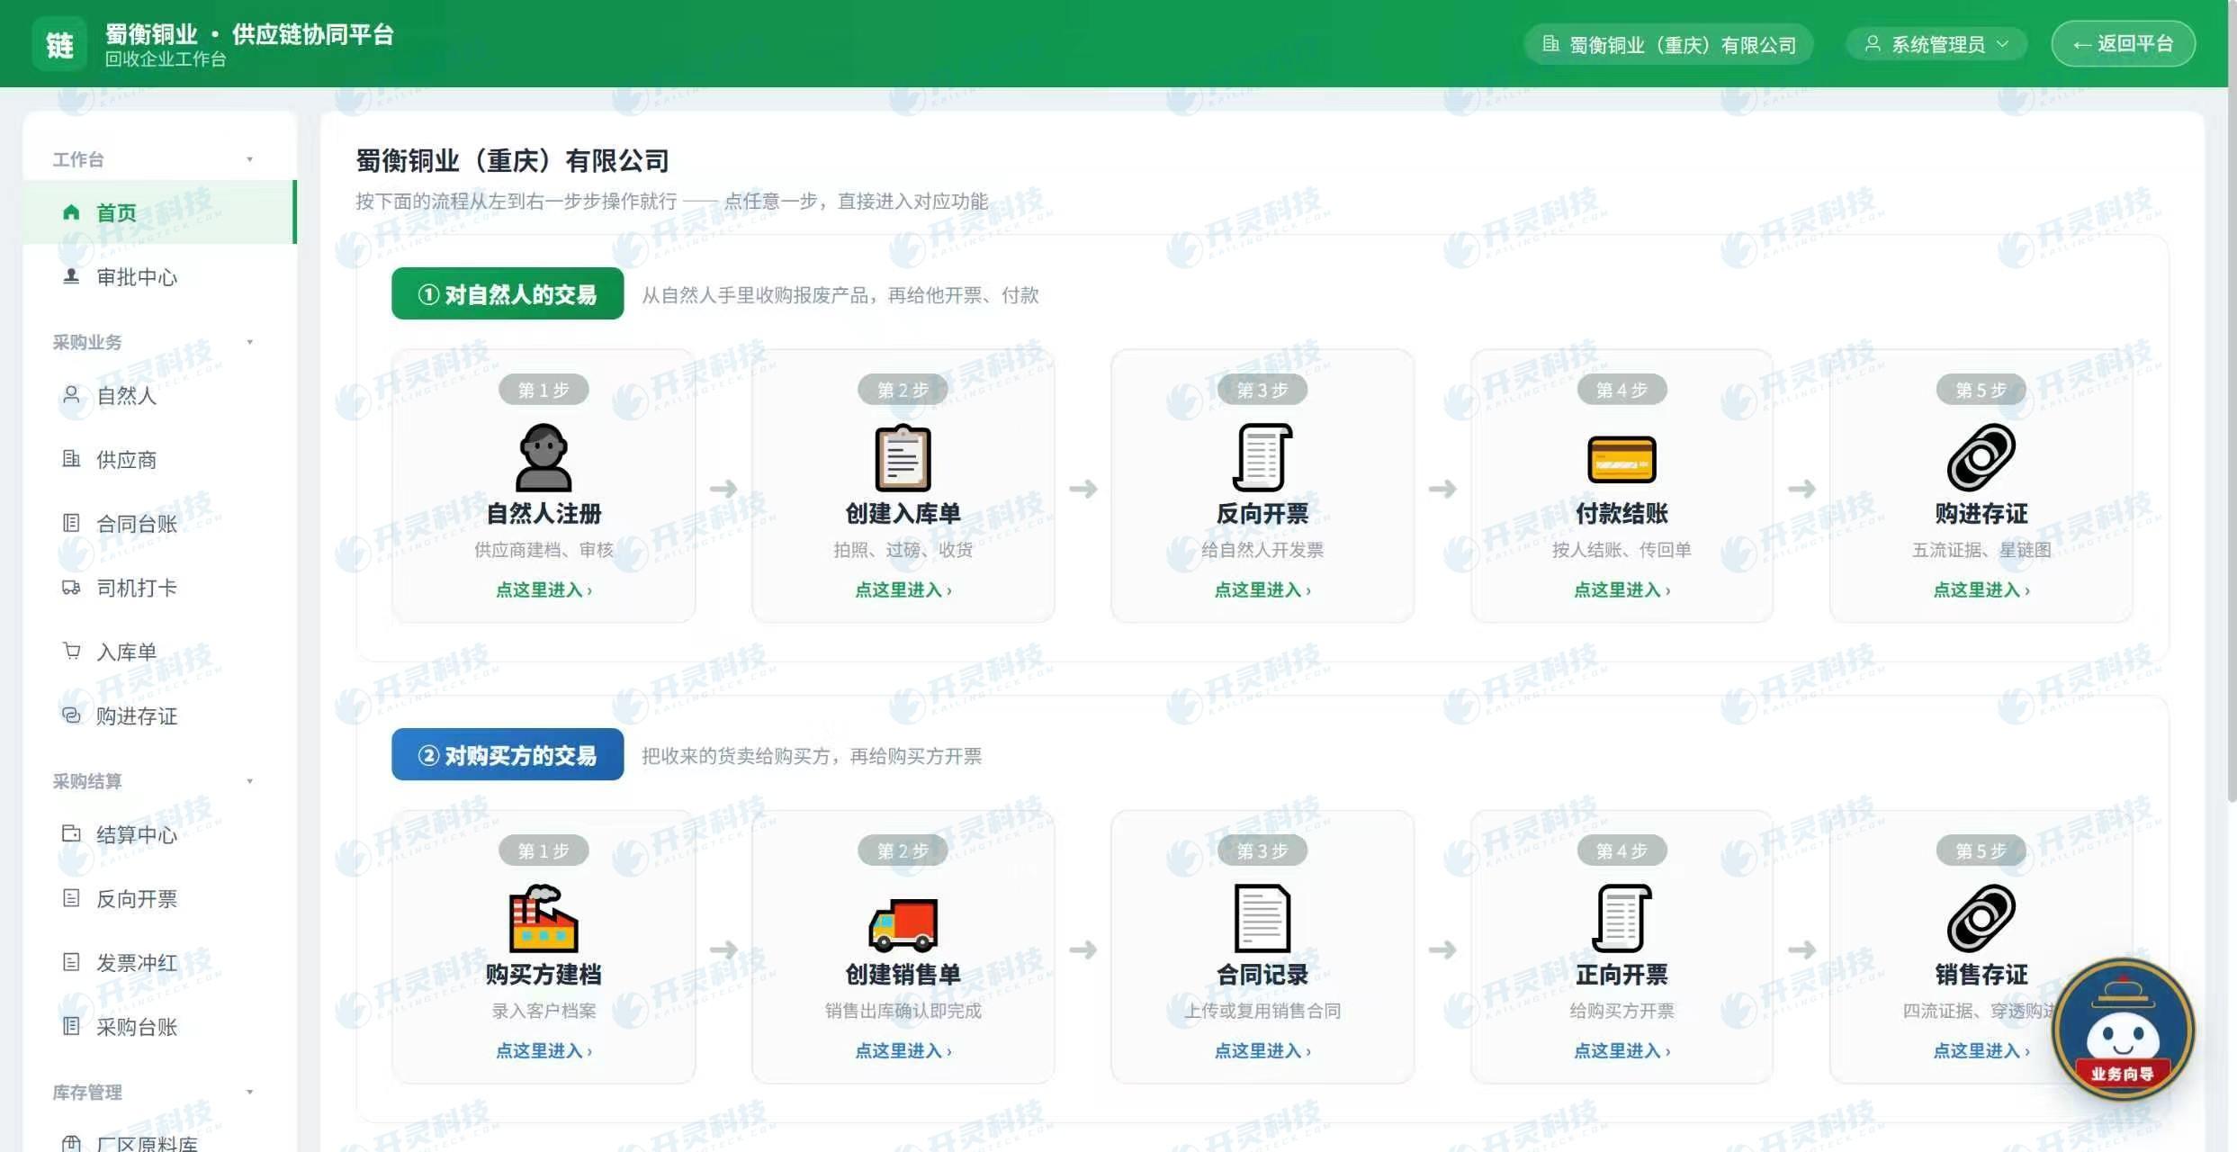Click the ① 对自然人的交易 green badge
Image resolution: width=2237 pixels, height=1152 pixels.
click(508, 293)
